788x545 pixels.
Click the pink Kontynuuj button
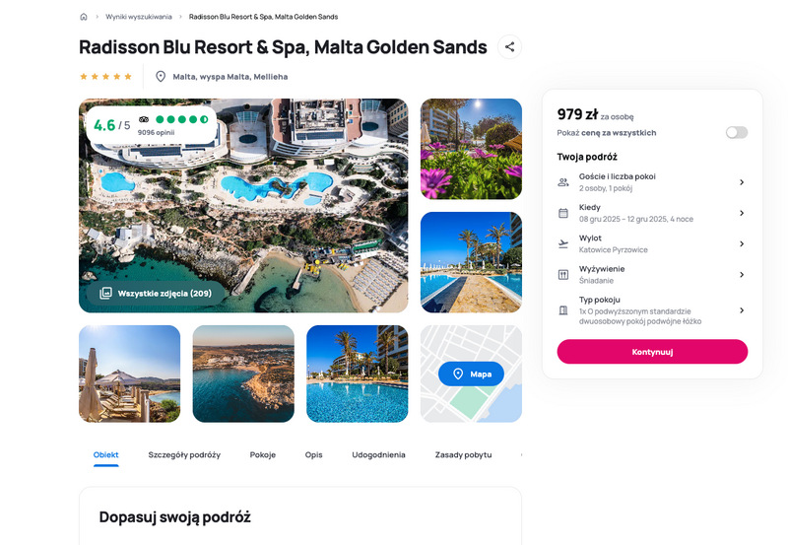click(652, 352)
